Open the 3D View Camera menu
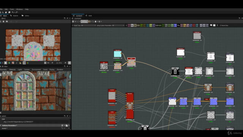The width and height of the screenshot is (243, 137). tap(27, 70)
